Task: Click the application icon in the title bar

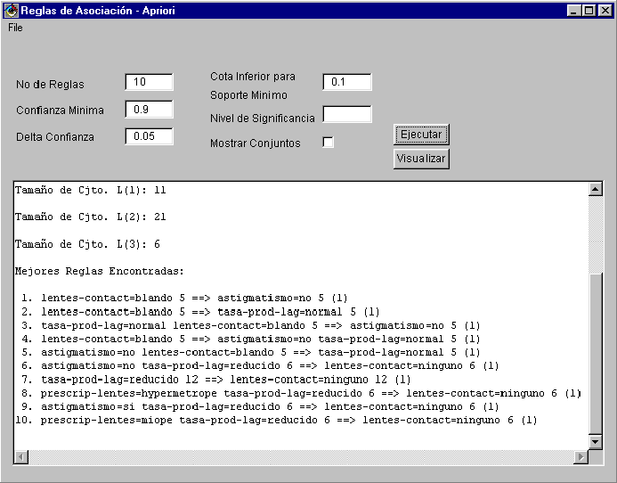Action: coord(11,10)
